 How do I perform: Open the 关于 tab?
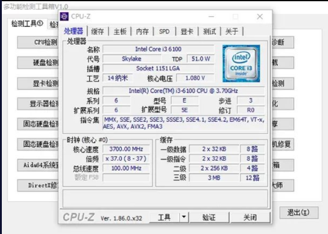coord(232,32)
